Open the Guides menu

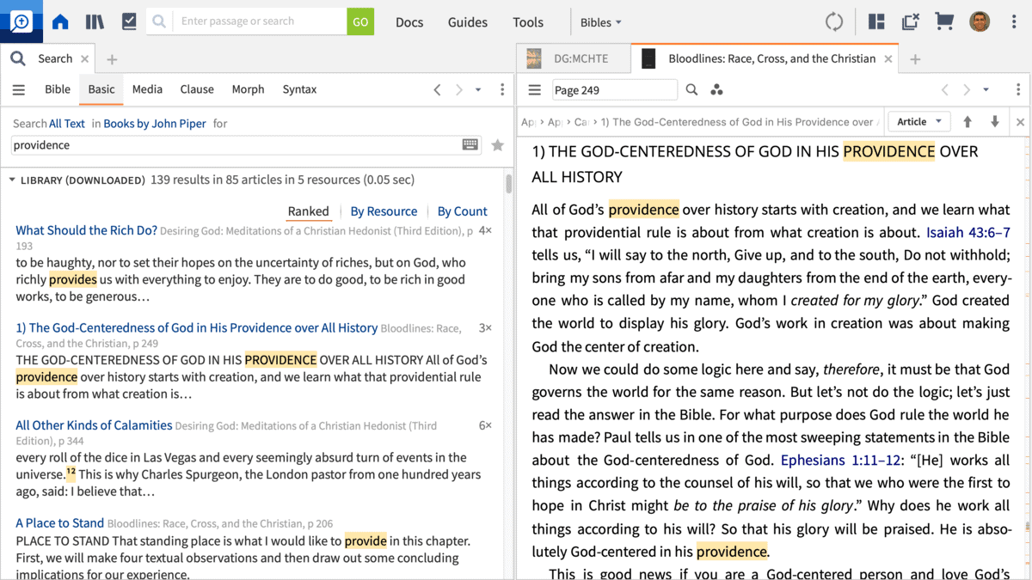click(x=467, y=22)
